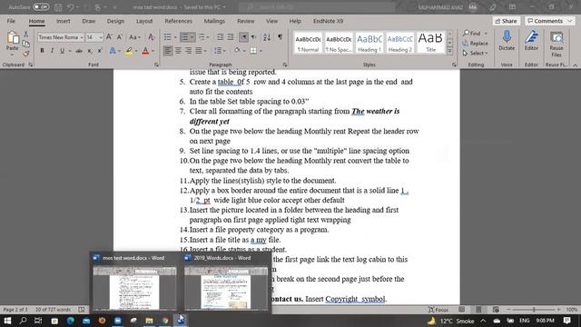Apply bullets list button
The height and width of the screenshot is (327, 581).
[167, 37]
